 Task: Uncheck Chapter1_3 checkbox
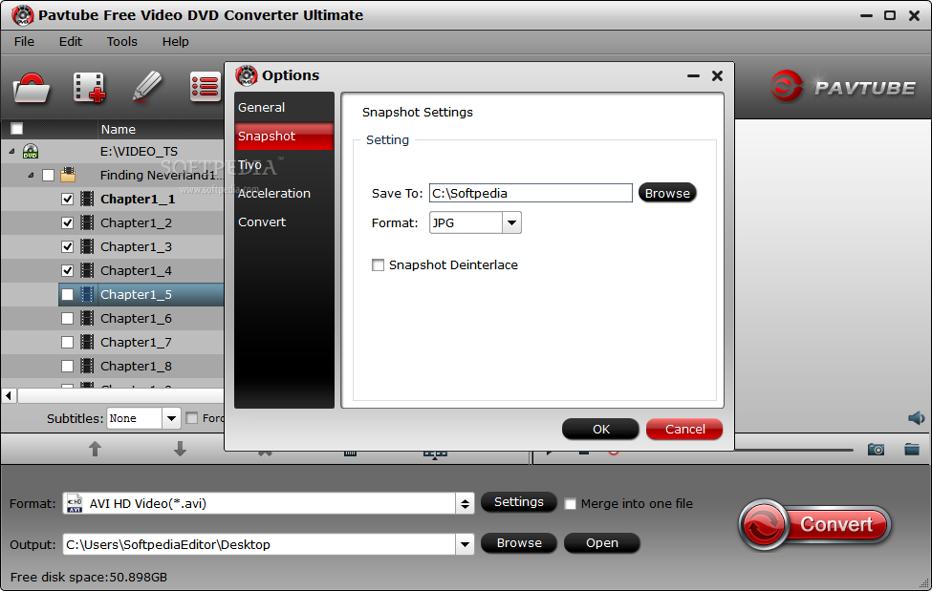[x=67, y=246]
